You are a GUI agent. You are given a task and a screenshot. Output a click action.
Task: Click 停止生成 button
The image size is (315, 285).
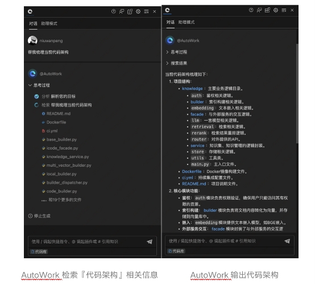(x=39, y=216)
